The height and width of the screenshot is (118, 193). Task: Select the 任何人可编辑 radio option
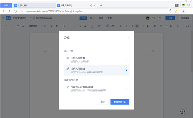click(126, 70)
